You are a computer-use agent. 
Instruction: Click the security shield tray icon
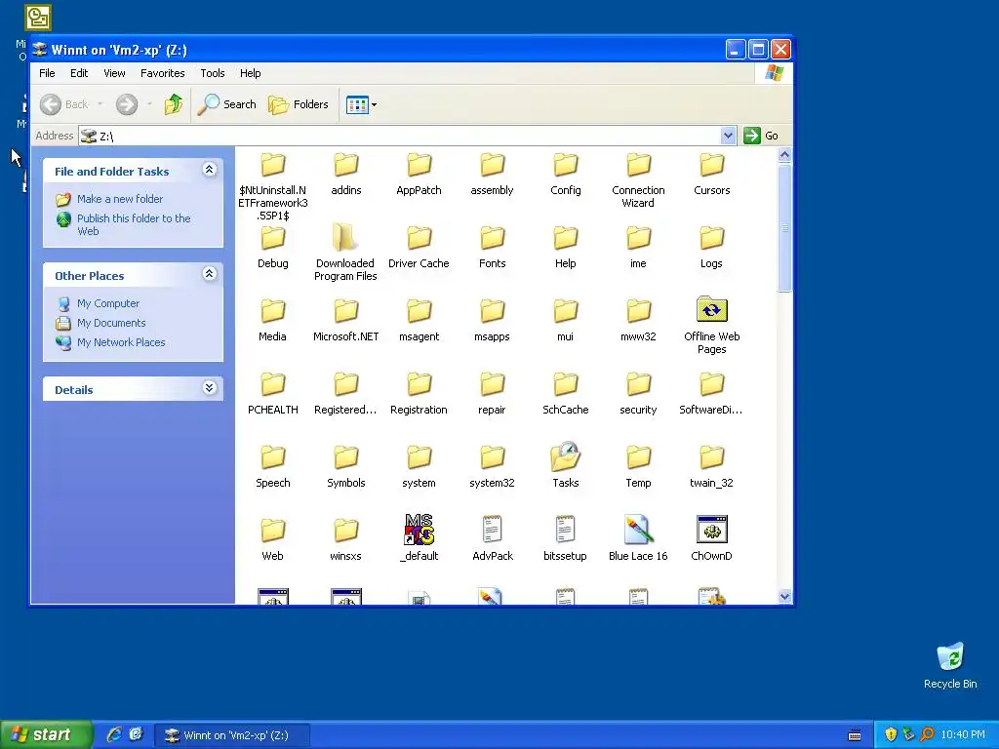click(891, 735)
